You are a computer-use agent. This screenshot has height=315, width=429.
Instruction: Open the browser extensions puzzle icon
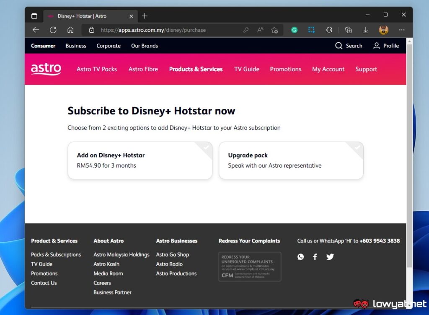pos(329,30)
